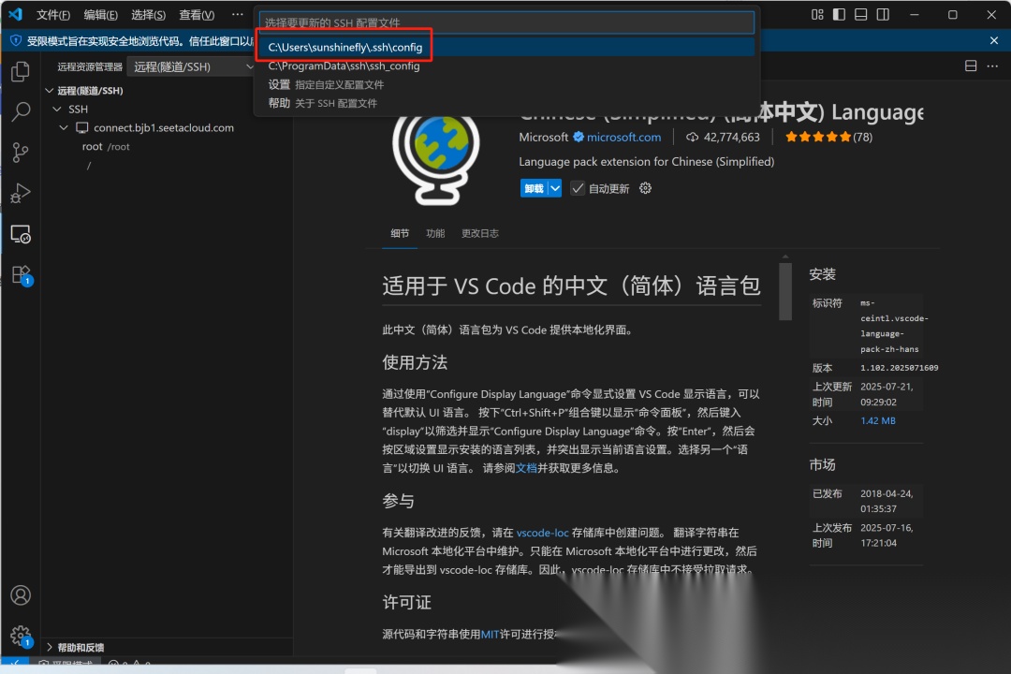The image size is (1011, 674).
Task: Open the 文档 link in usage text
Action: point(526,468)
